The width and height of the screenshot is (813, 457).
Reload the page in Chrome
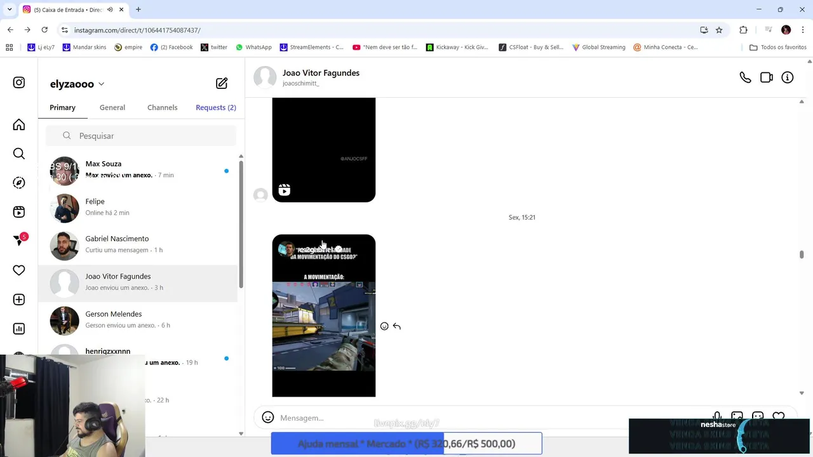click(44, 30)
